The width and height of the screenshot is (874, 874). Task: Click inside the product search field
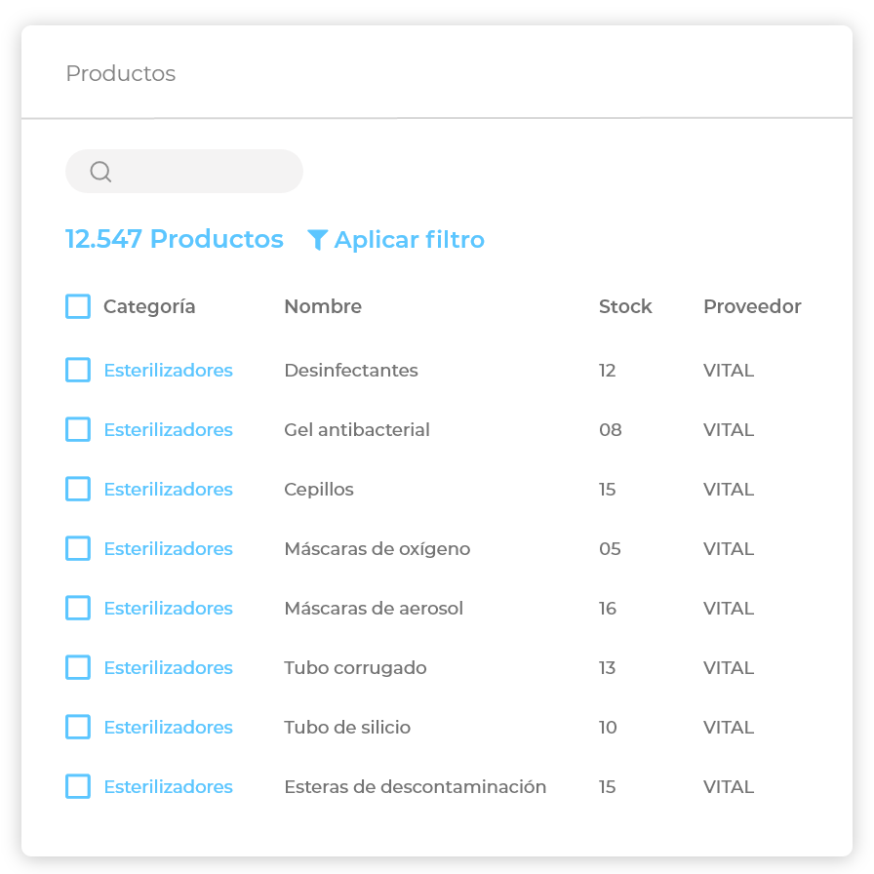click(205, 172)
